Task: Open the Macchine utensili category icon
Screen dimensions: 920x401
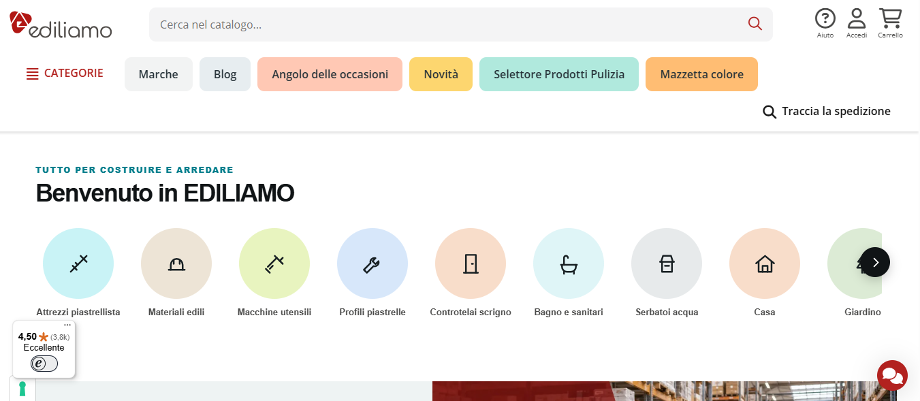Action: (x=274, y=263)
